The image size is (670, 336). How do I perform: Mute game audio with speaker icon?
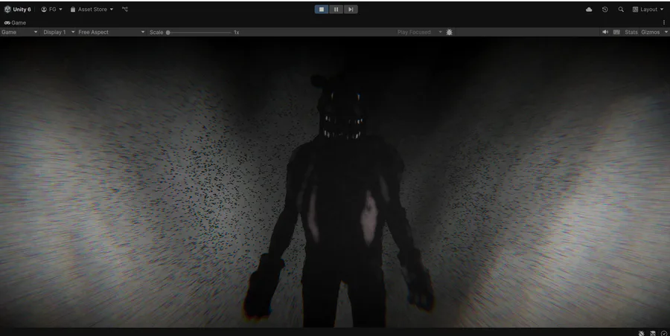pos(605,32)
